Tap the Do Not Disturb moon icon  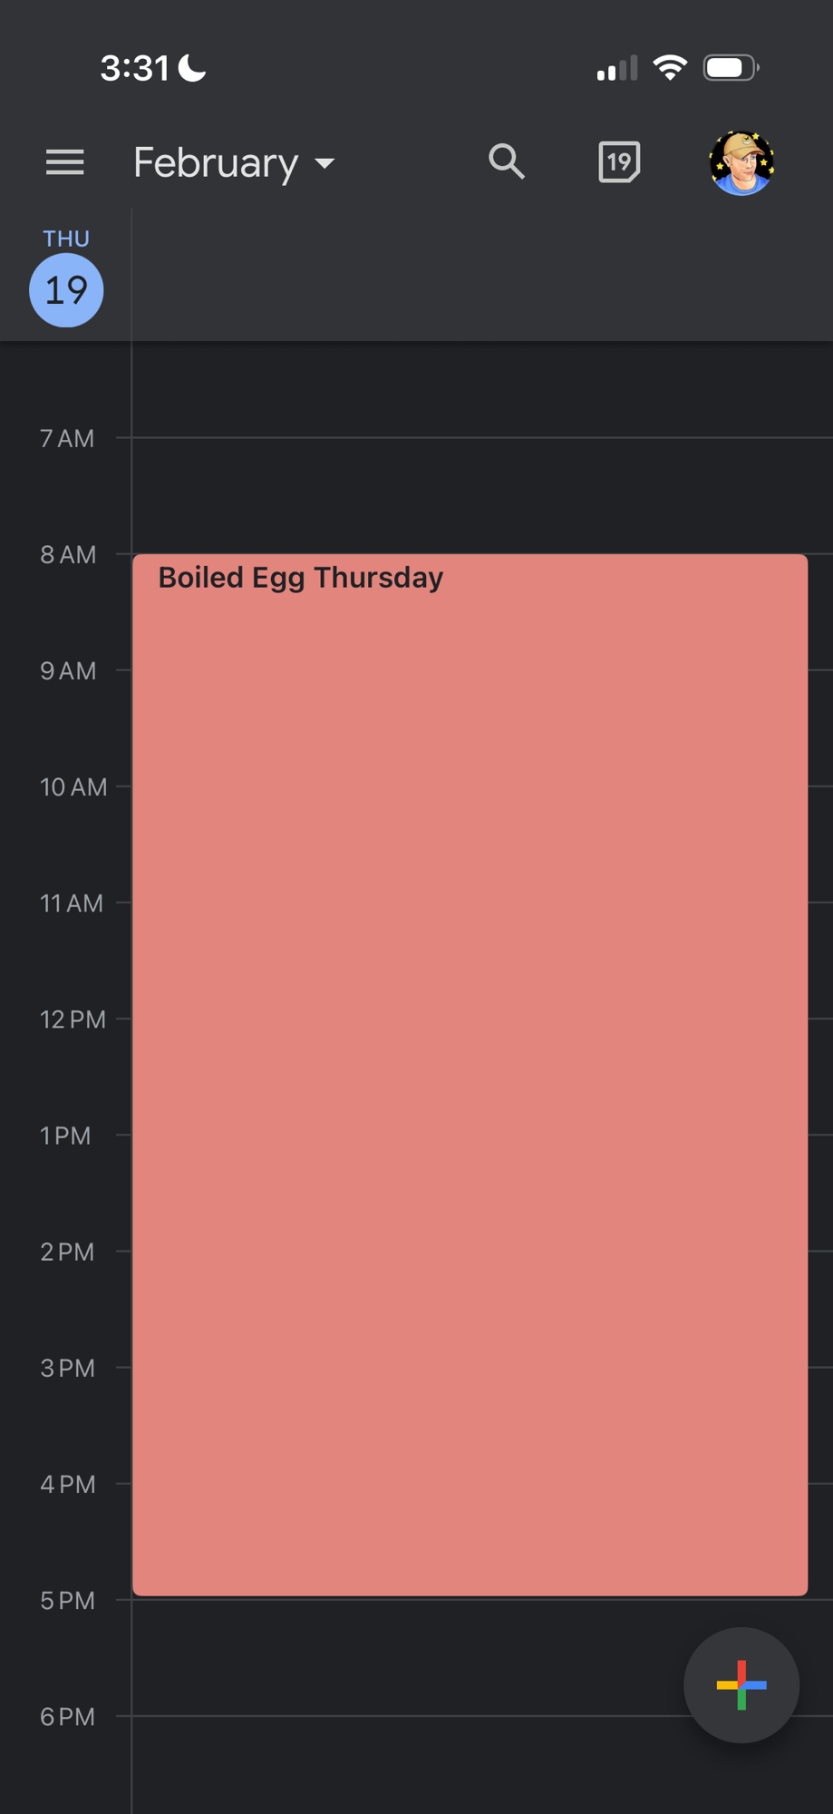(x=192, y=68)
